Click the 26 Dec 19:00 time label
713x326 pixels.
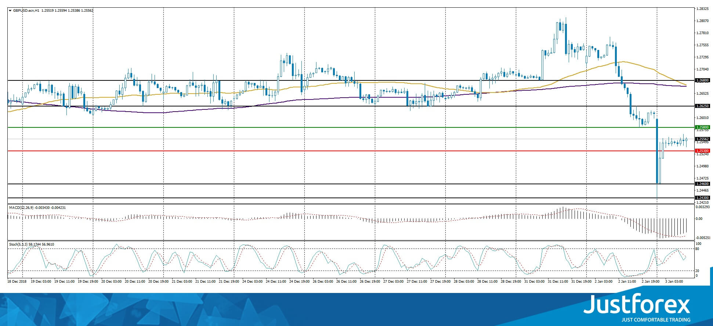370,282
